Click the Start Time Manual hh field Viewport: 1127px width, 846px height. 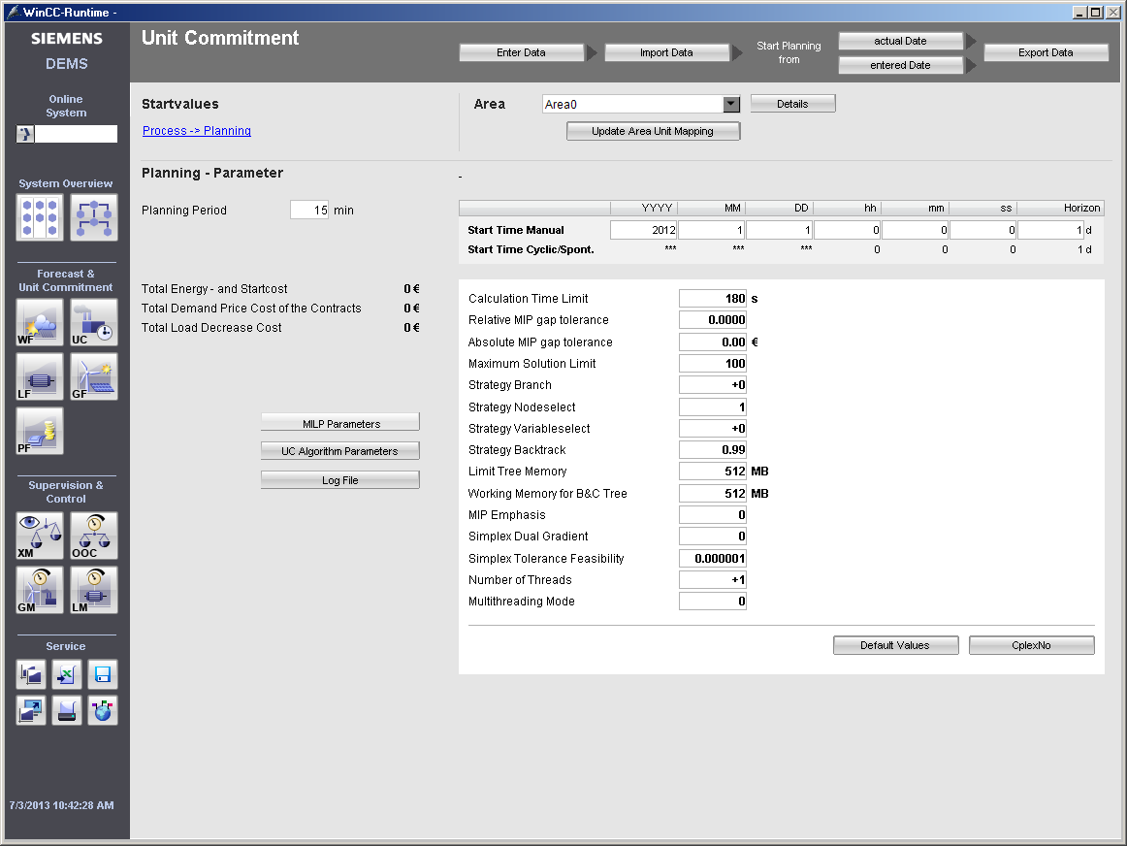click(848, 230)
